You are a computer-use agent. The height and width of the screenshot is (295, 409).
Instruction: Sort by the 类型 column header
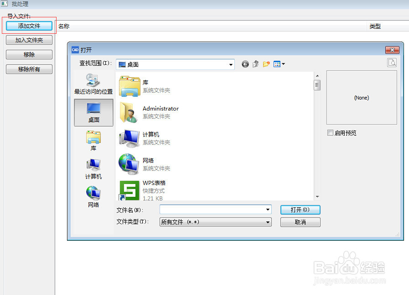(x=375, y=26)
